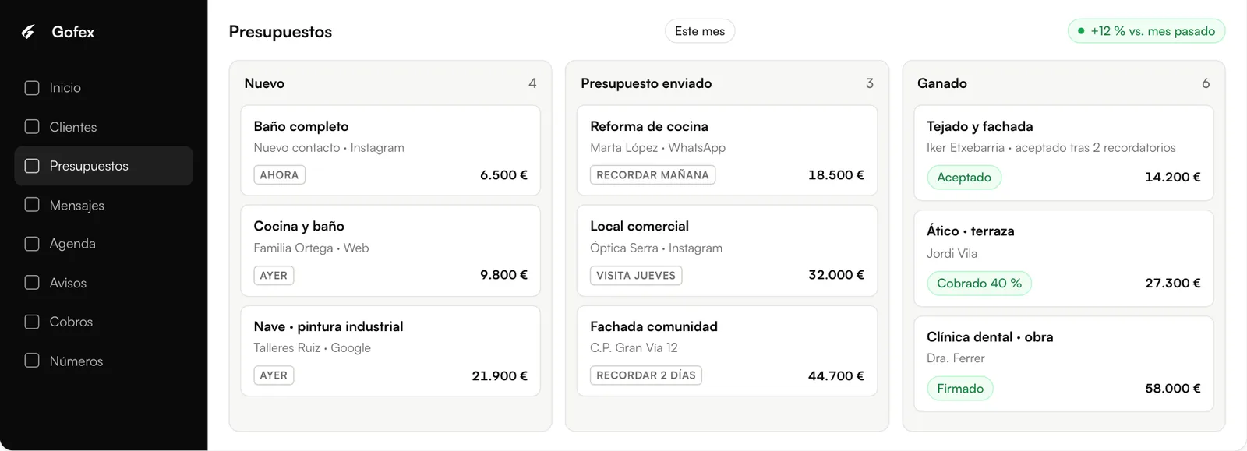Open the Agenda label
This screenshot has height=451, width=1247.
tap(72, 244)
